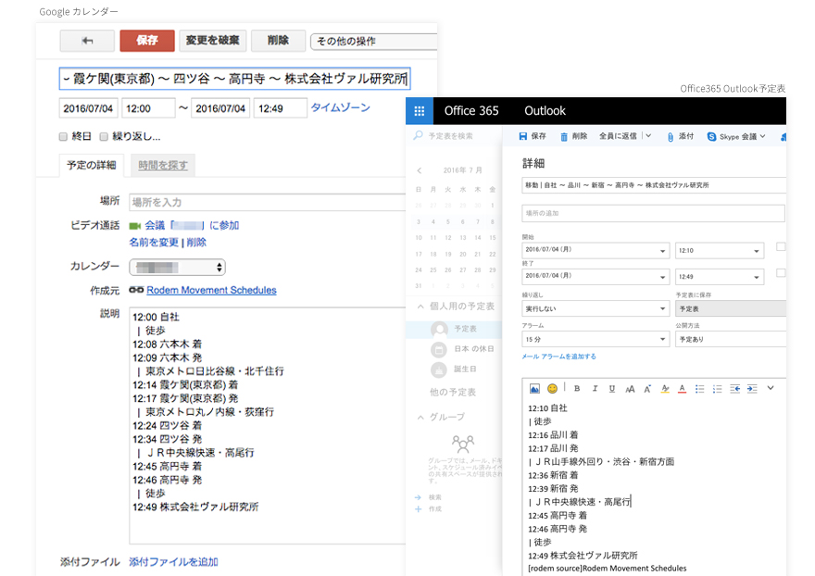Click Outlook in the Office 365 header

[x=545, y=111]
